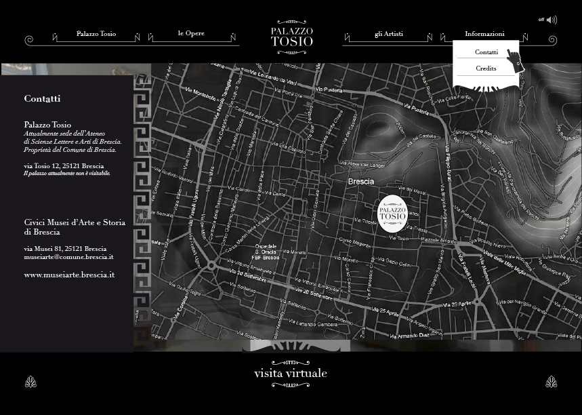
Task: Start the visita virtuale
Action: (x=291, y=373)
